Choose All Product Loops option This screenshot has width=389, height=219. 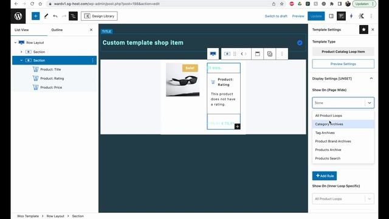coord(343,116)
